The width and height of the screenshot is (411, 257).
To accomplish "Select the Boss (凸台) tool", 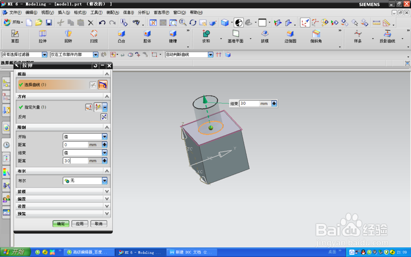I will (x=121, y=37).
